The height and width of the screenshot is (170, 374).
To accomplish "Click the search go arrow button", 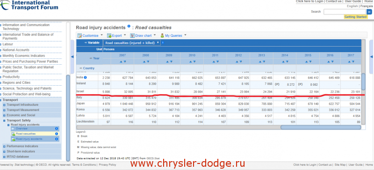I will [x=369, y=12].
